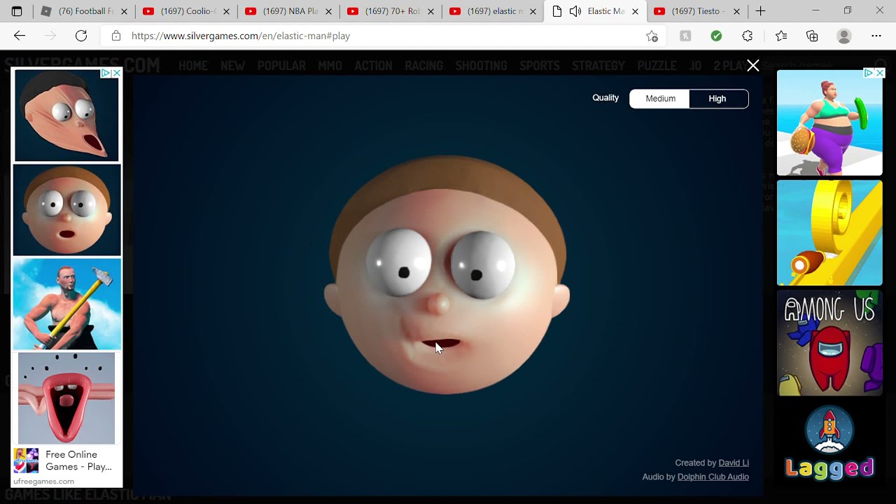The image size is (896, 504).
Task: Open the ufreegames.com ad link
Action: (43, 482)
